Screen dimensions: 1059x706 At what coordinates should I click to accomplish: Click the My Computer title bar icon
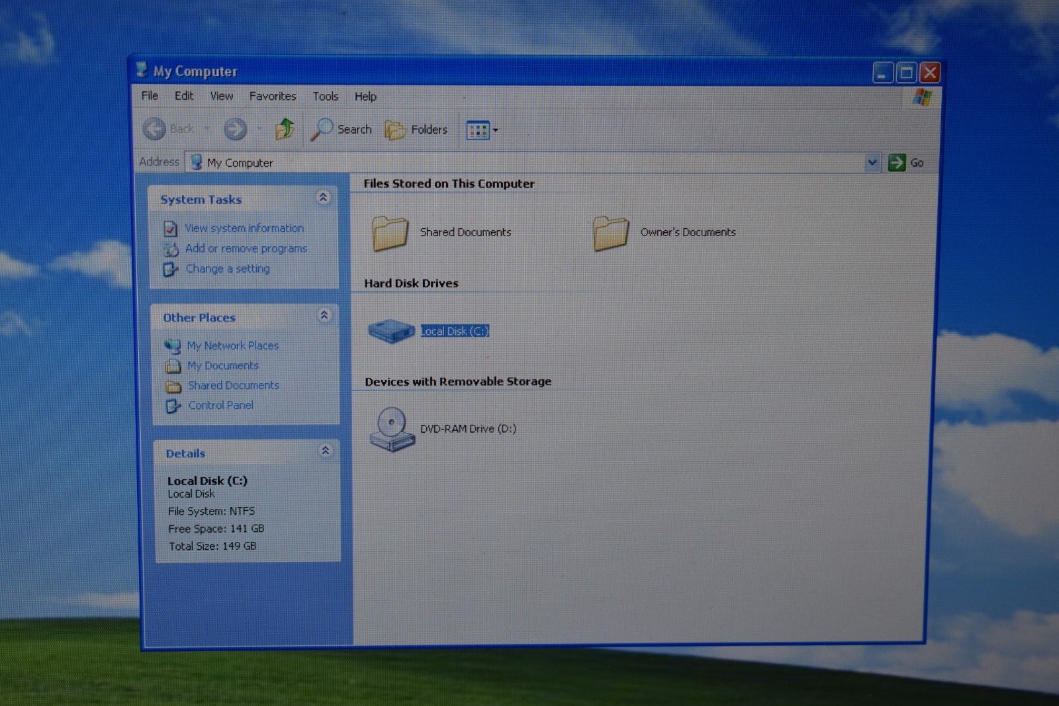(141, 69)
